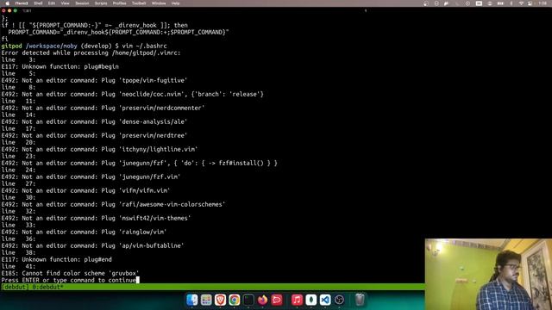Open Launchpad from the dock
552x310 pixels.
point(206,300)
